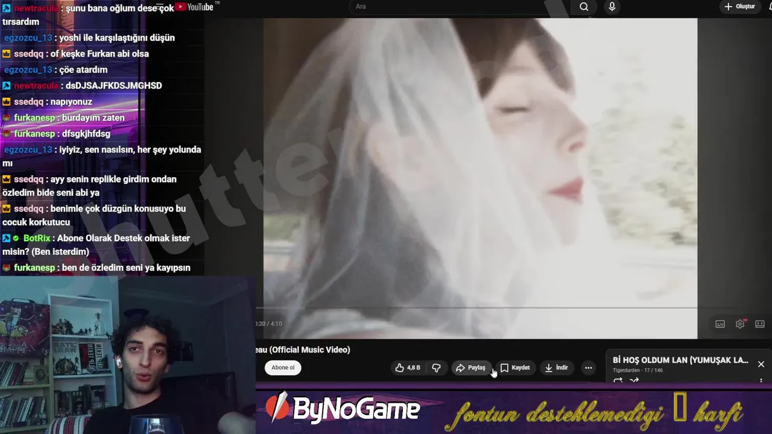Click verified badge next to BotRix

[16, 238]
